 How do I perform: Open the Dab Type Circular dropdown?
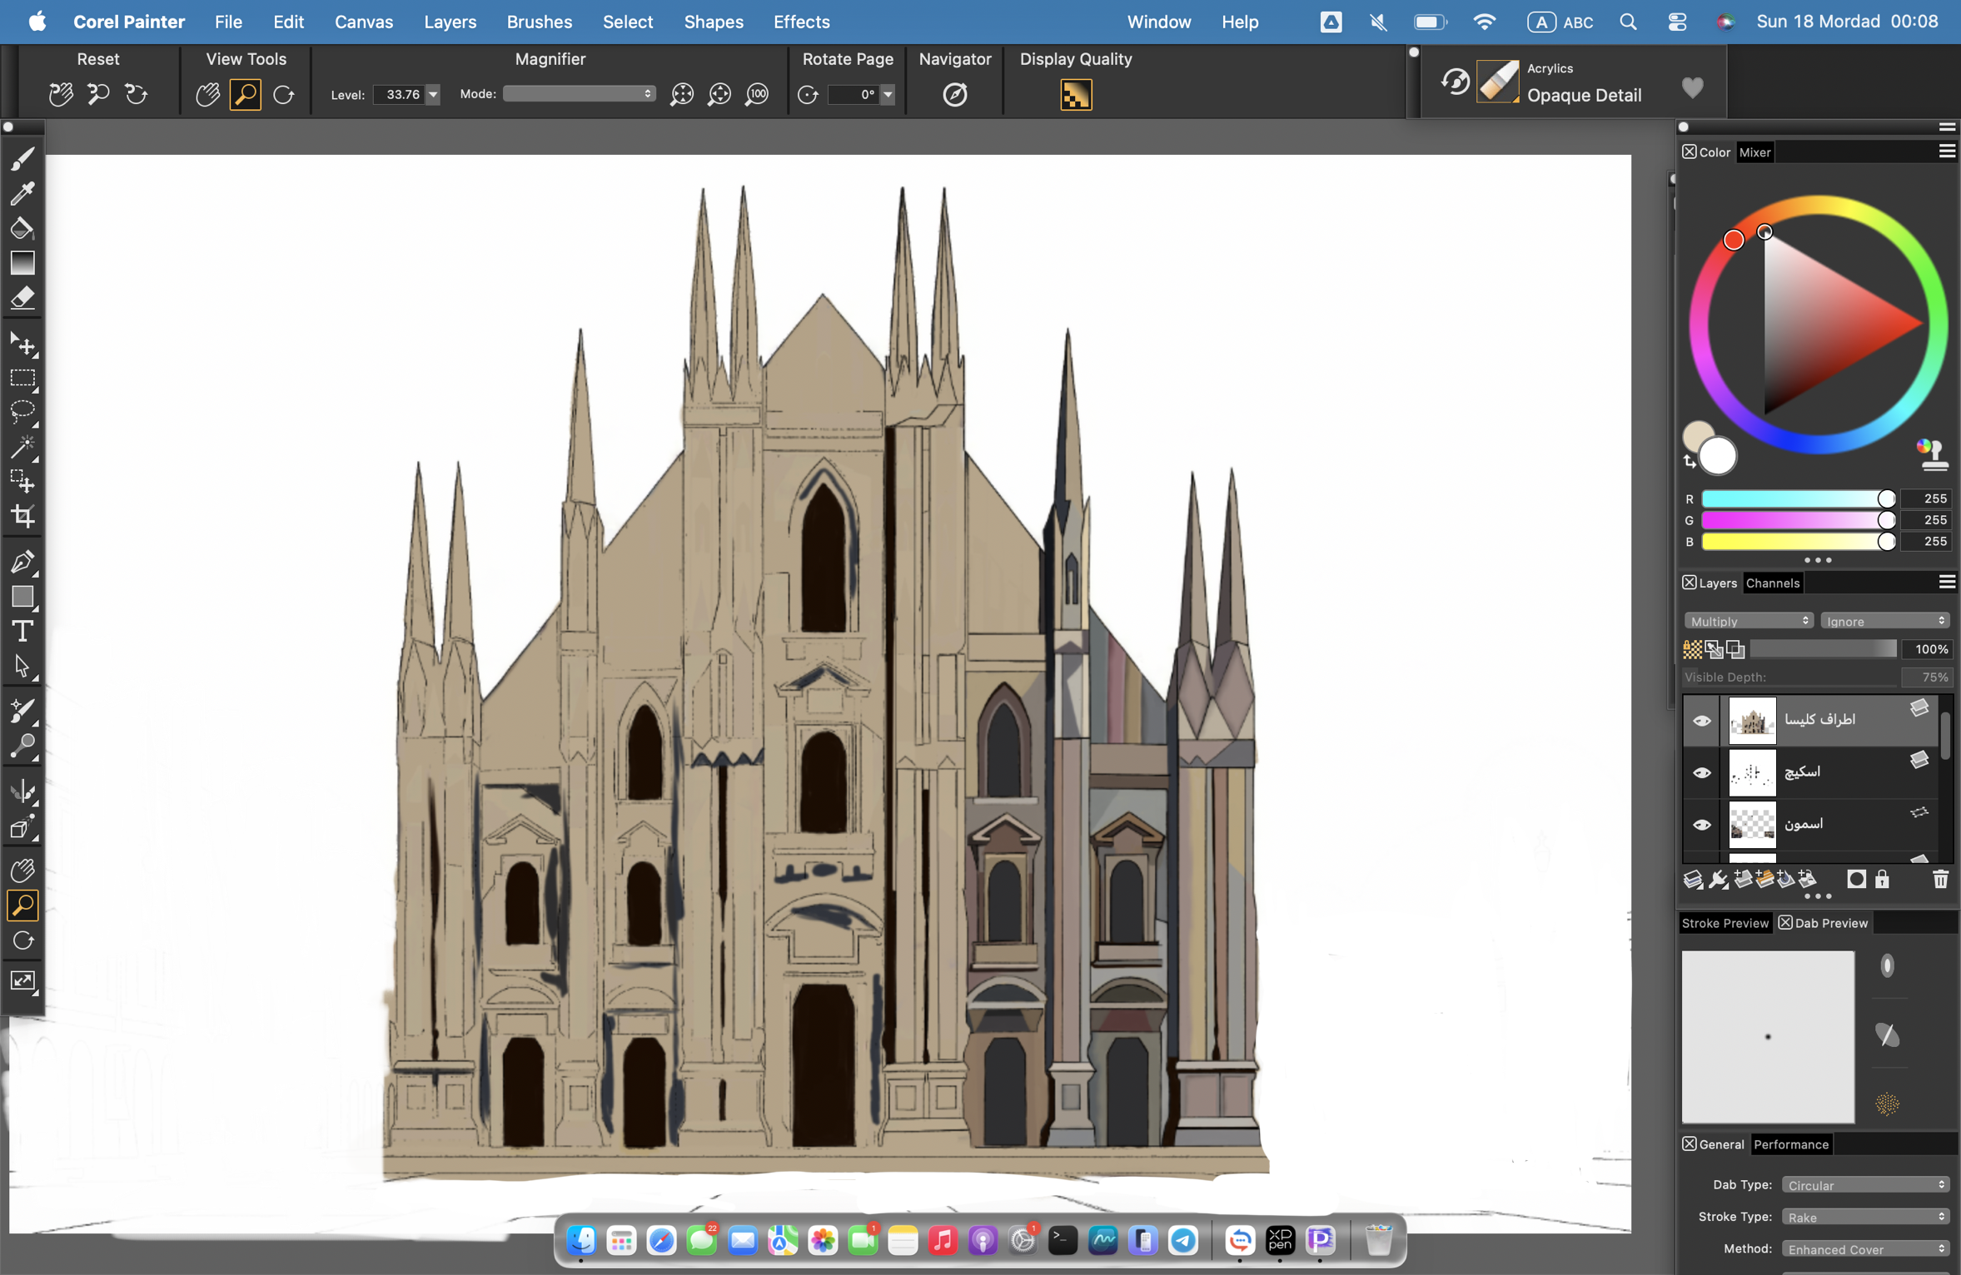coord(1865,1184)
